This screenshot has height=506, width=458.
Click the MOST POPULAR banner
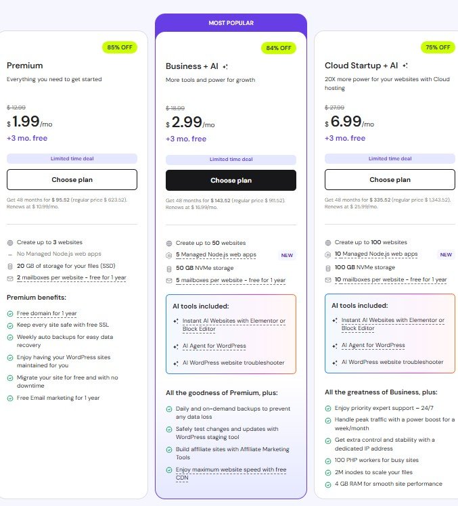point(231,23)
